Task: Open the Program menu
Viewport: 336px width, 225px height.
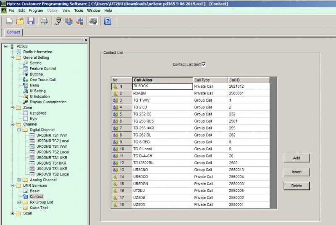Action: point(36,10)
